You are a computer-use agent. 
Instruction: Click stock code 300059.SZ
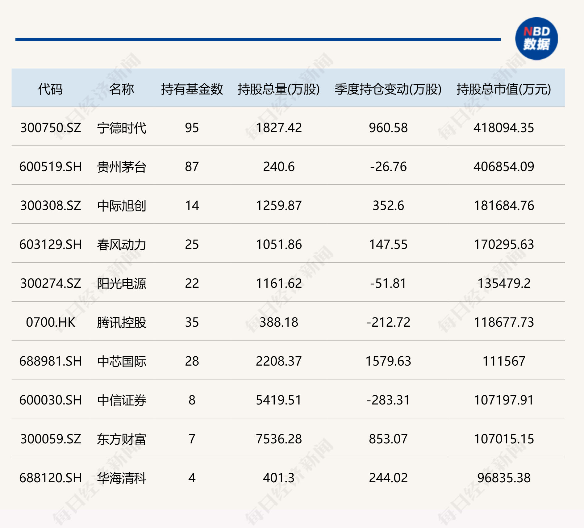(51, 439)
